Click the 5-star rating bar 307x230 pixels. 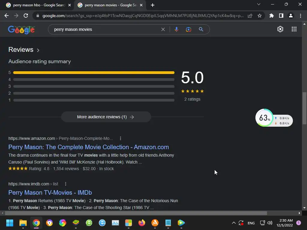[x=94, y=72]
